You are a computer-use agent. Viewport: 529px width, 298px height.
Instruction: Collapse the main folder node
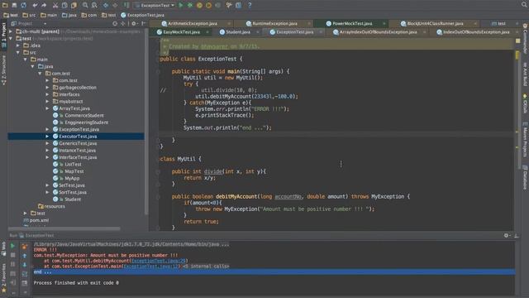(x=26, y=60)
